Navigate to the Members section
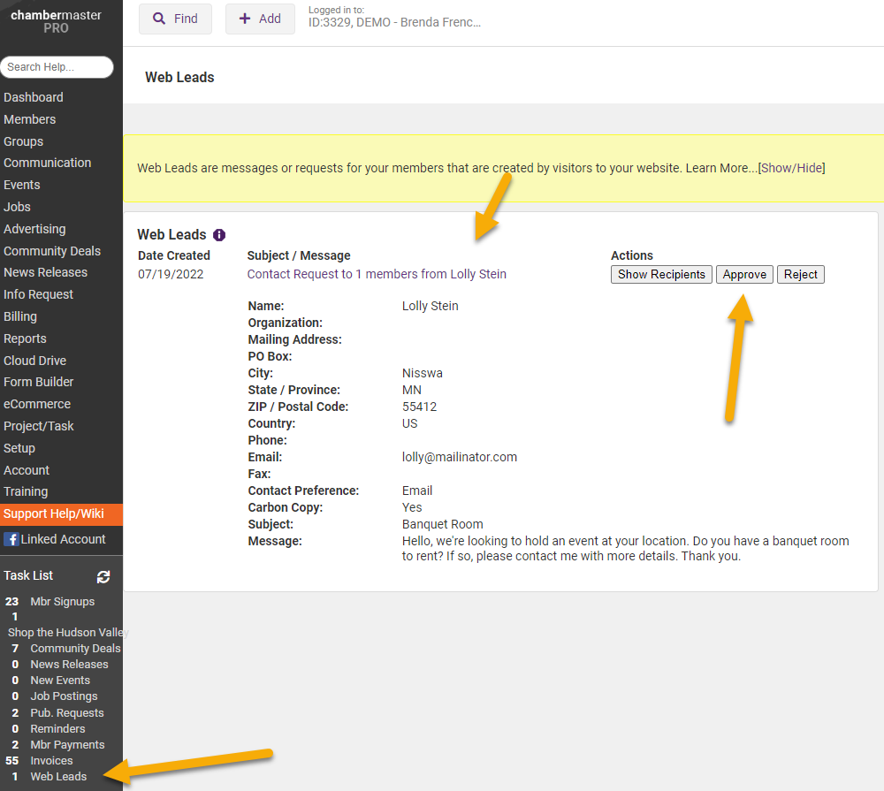 30,118
